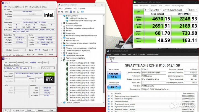Click the 733.98 write speed bar
The image size is (199, 112).
click(185, 33)
